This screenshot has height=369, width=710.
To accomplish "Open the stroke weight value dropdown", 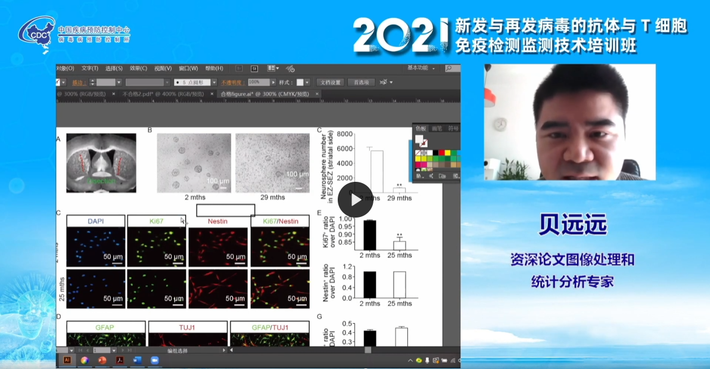I will click(x=119, y=82).
